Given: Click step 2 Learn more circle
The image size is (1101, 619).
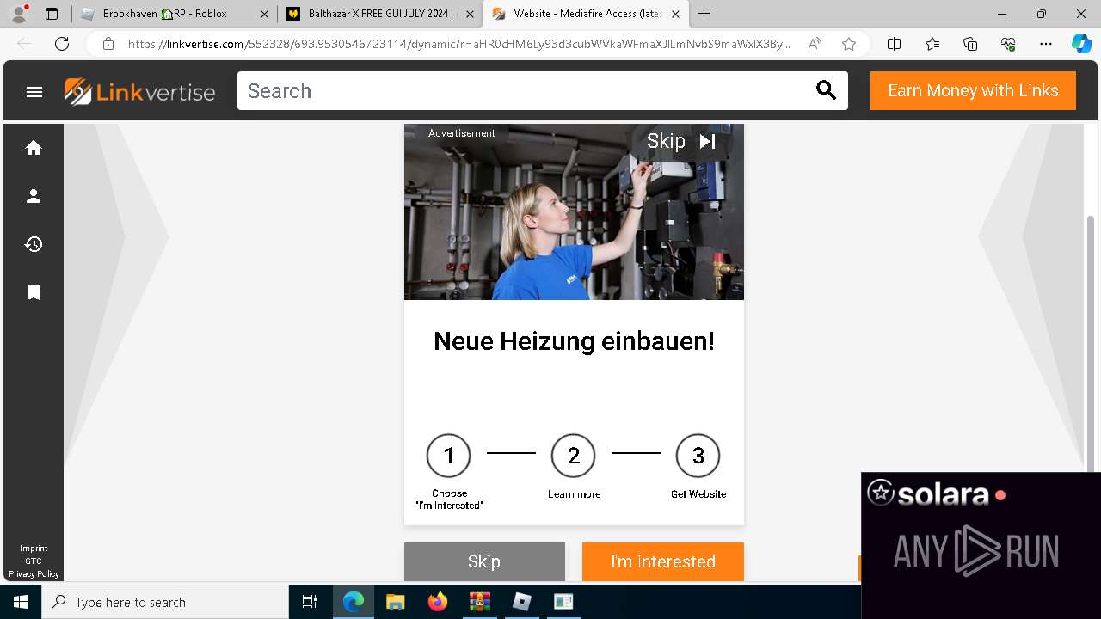Looking at the screenshot, I should [574, 456].
